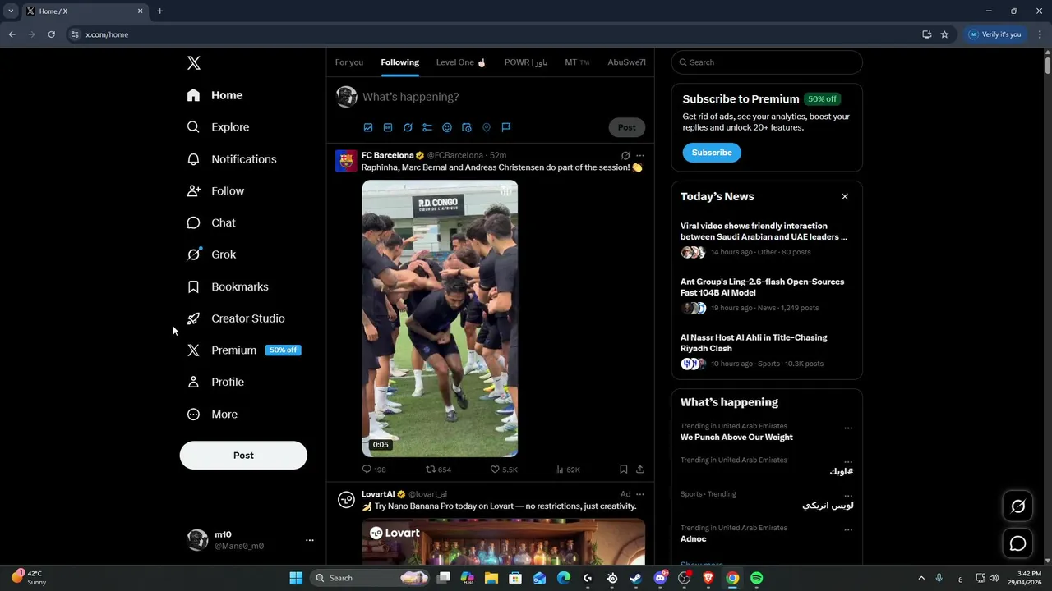Add a GIF to the new post
This screenshot has width=1052, height=591.
point(388,127)
